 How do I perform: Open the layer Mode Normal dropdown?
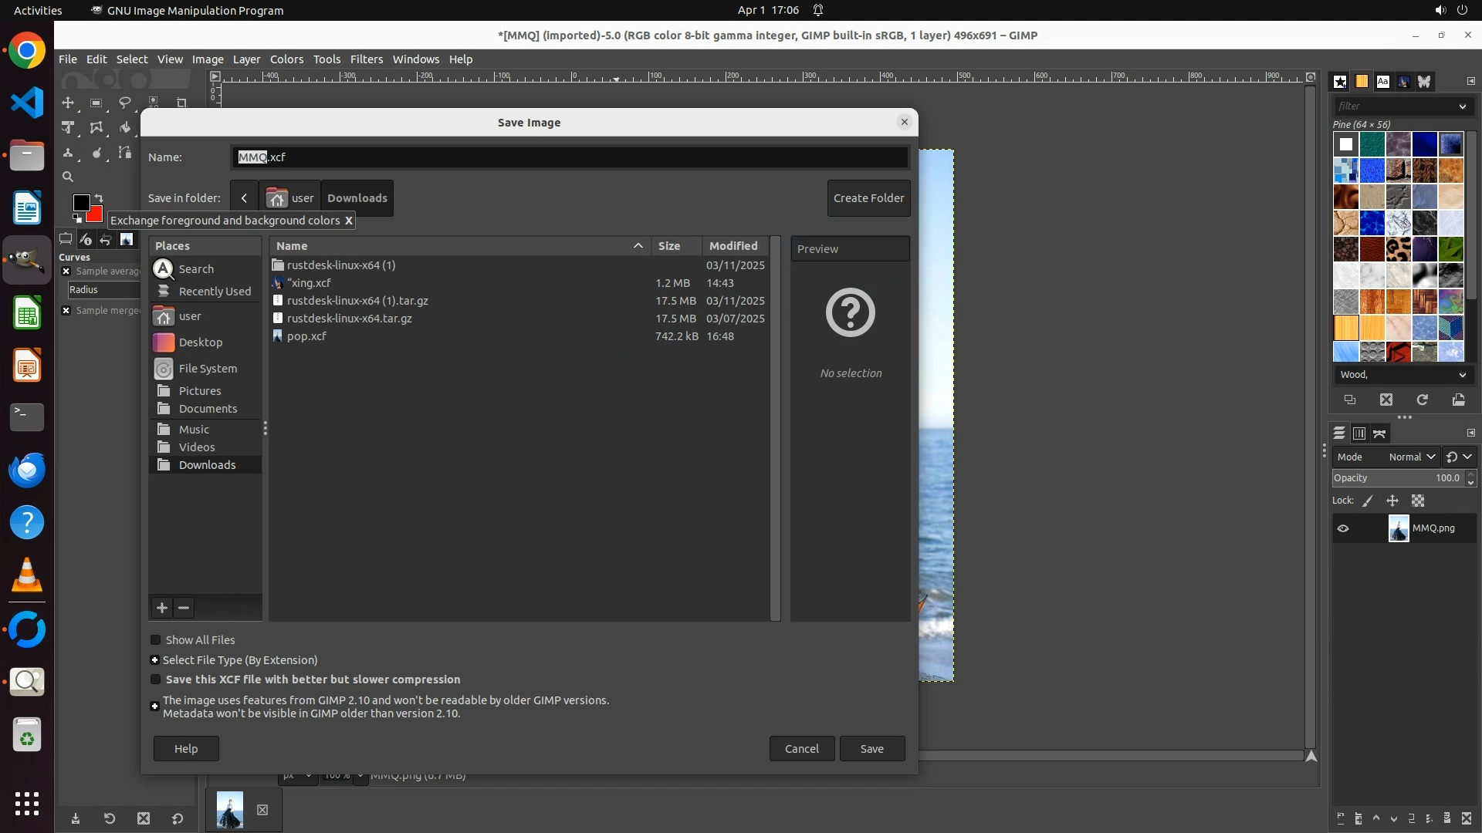1411,457
